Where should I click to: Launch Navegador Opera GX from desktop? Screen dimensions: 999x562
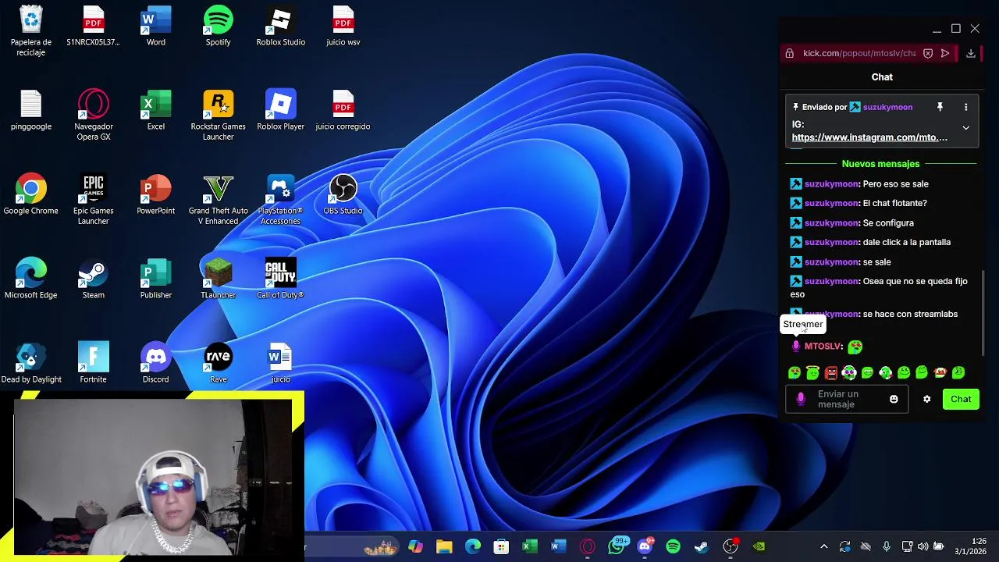(94, 116)
